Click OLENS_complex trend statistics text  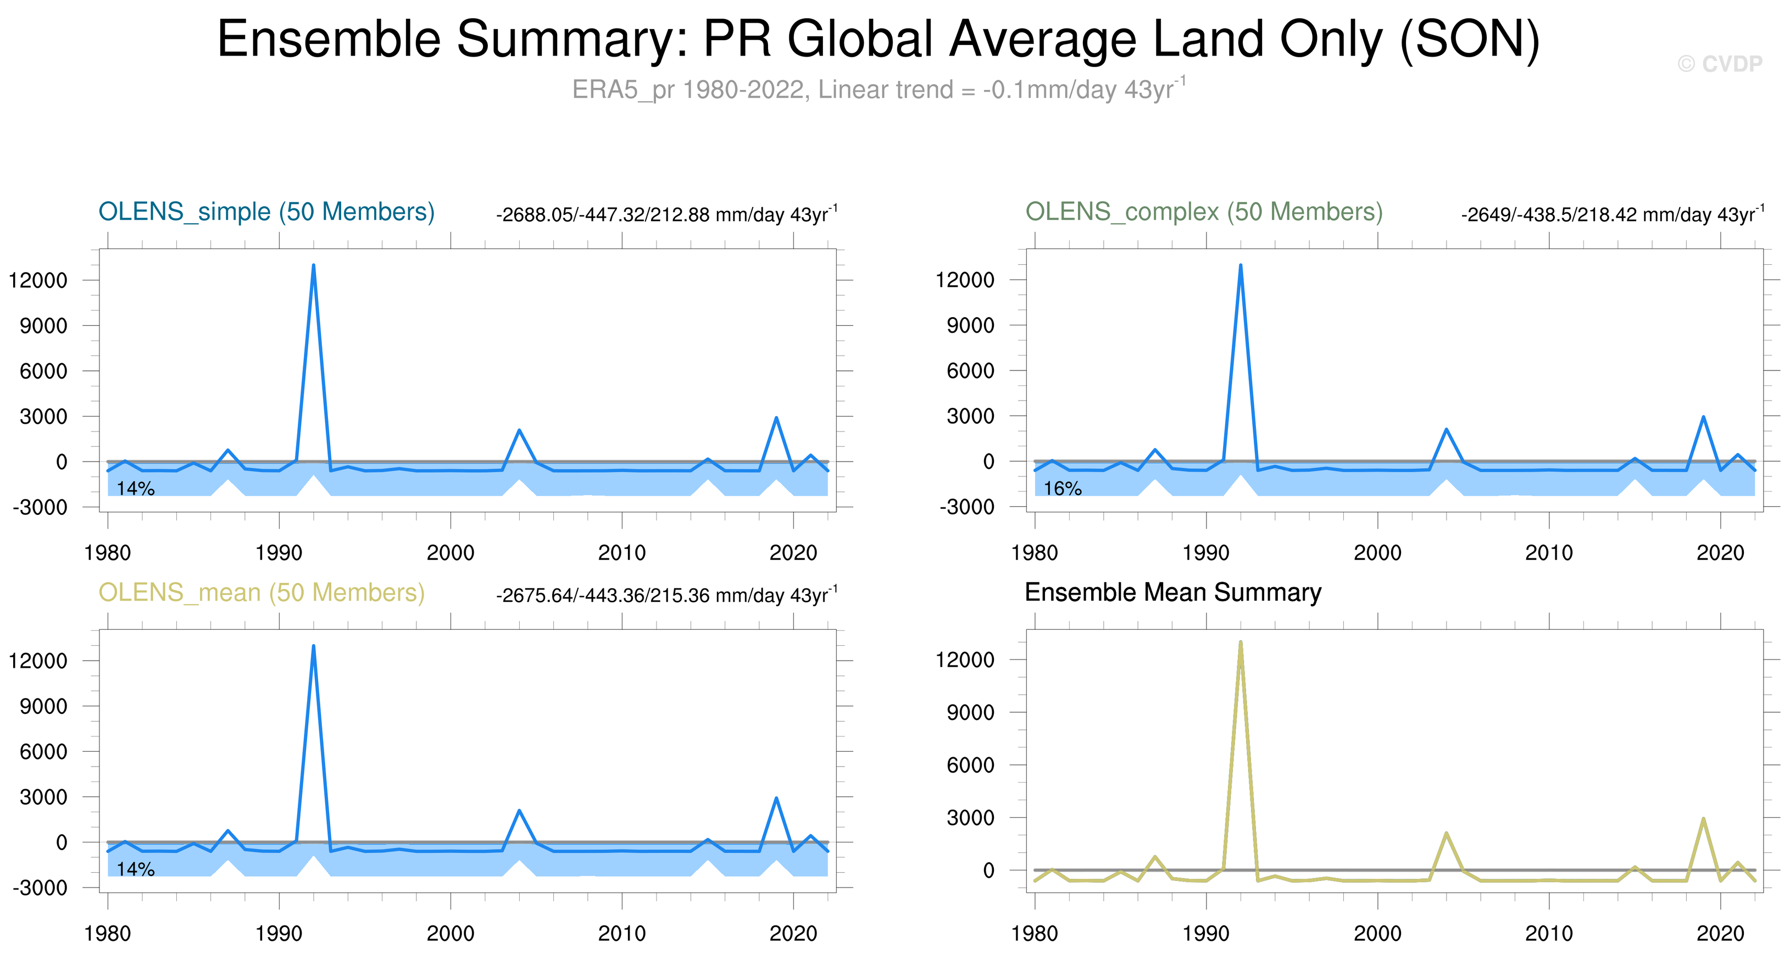click(1612, 214)
